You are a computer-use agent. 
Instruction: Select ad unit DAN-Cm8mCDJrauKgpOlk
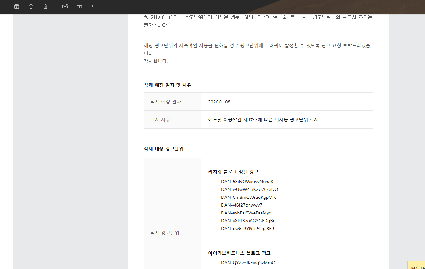[249, 197]
